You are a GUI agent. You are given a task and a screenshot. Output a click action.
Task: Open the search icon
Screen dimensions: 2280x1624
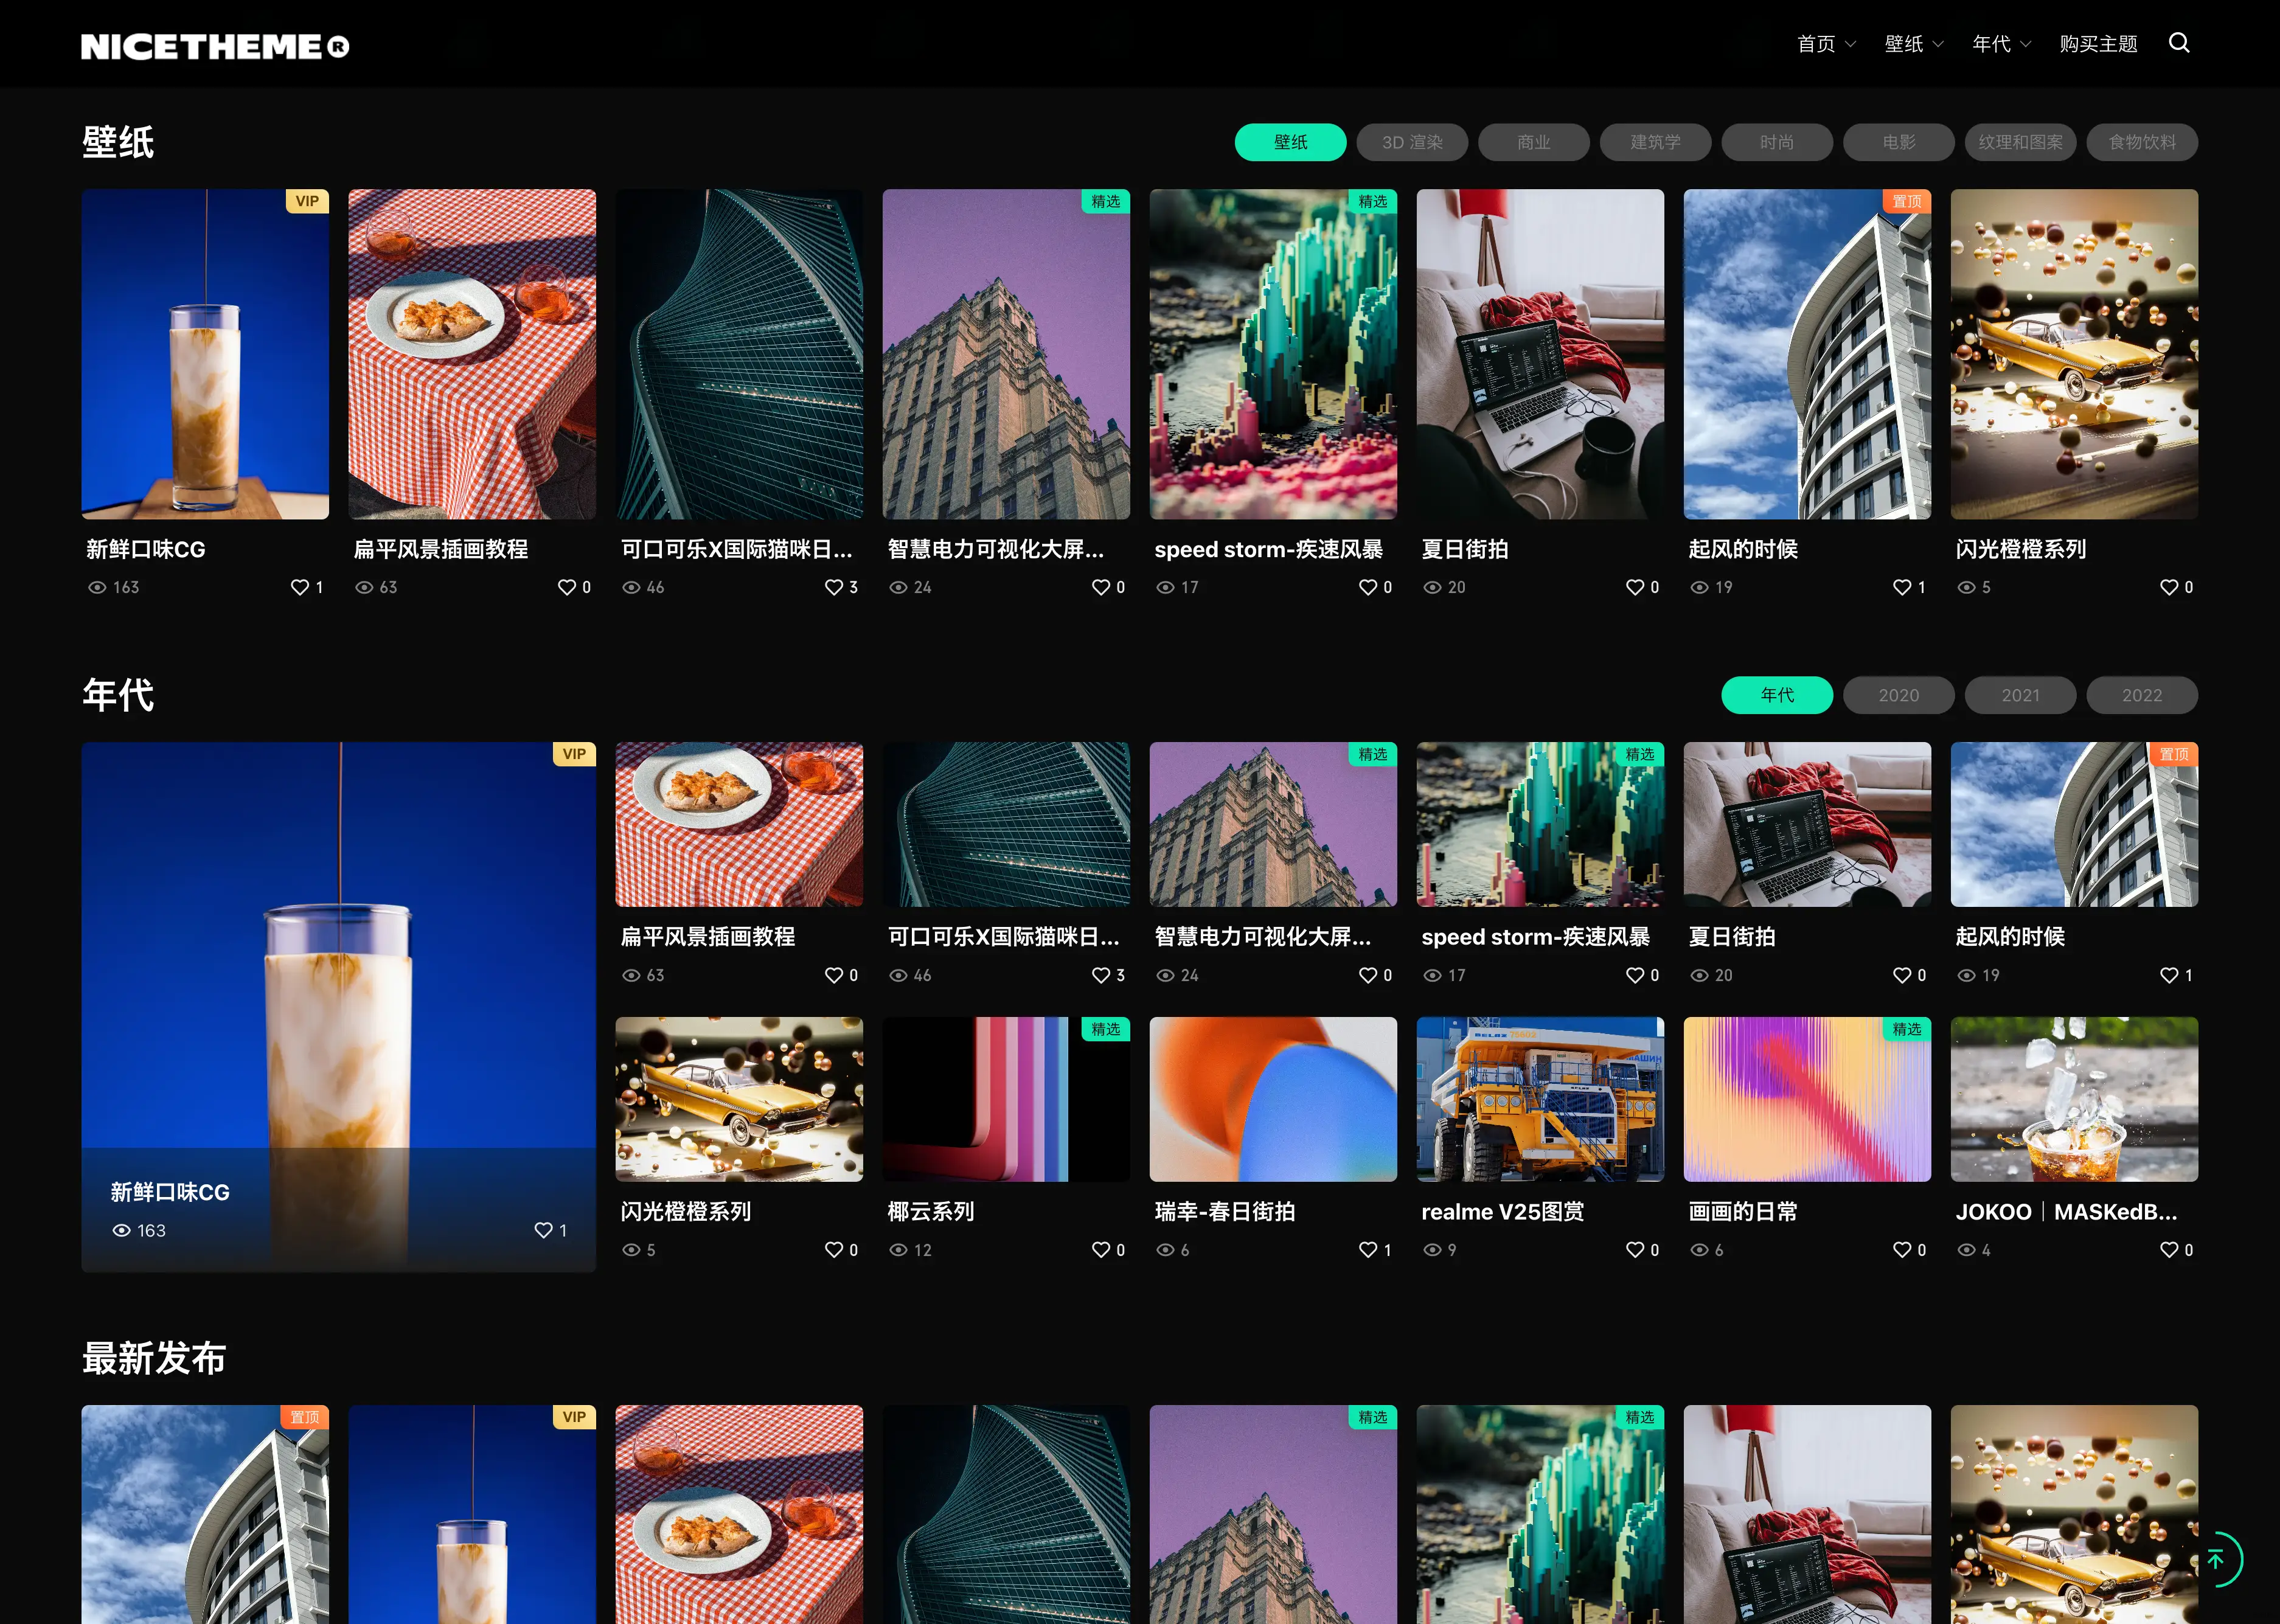click(x=2179, y=43)
